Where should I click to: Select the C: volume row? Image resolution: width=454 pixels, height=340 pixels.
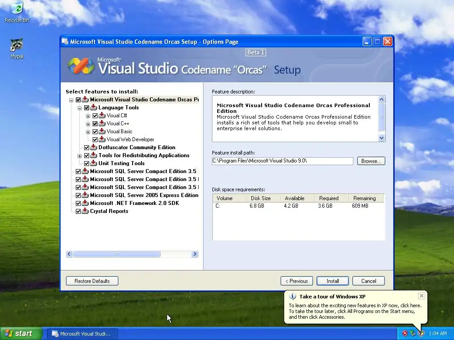pos(298,206)
